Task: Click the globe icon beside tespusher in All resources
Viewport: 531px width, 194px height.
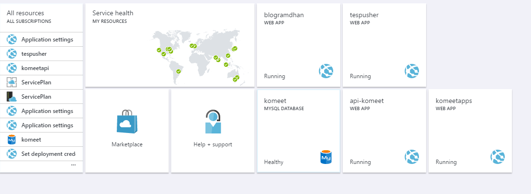Action: point(12,54)
